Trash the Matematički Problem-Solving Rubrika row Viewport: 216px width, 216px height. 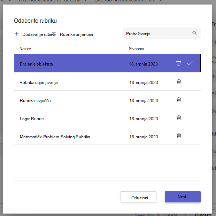click(179, 136)
